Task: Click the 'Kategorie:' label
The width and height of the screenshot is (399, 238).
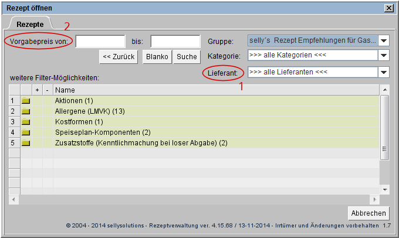Action: 224,56
